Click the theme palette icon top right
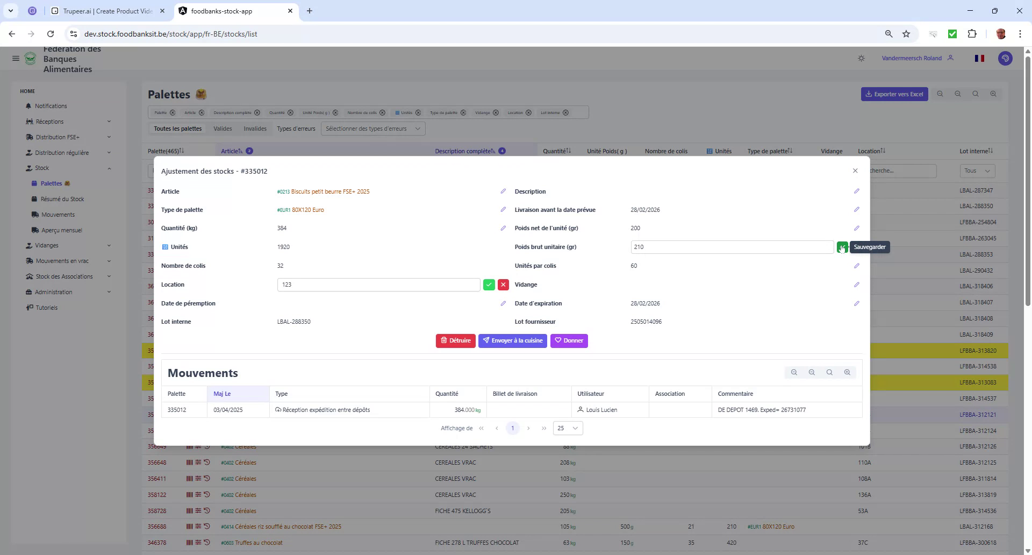Screen dimensions: 1032x555 click(1005, 58)
